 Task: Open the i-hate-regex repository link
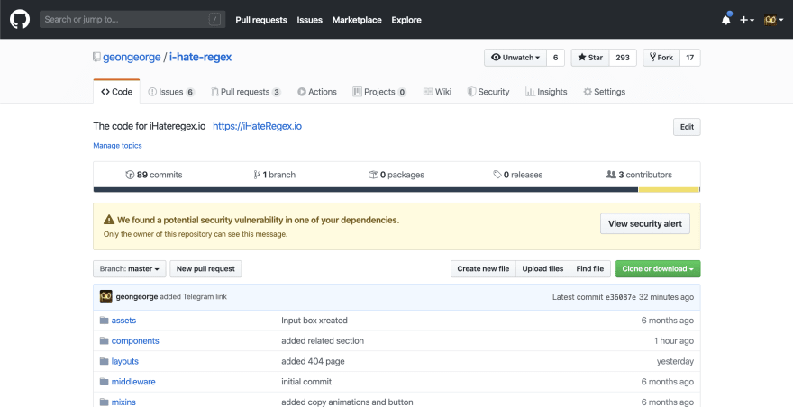[x=200, y=57]
